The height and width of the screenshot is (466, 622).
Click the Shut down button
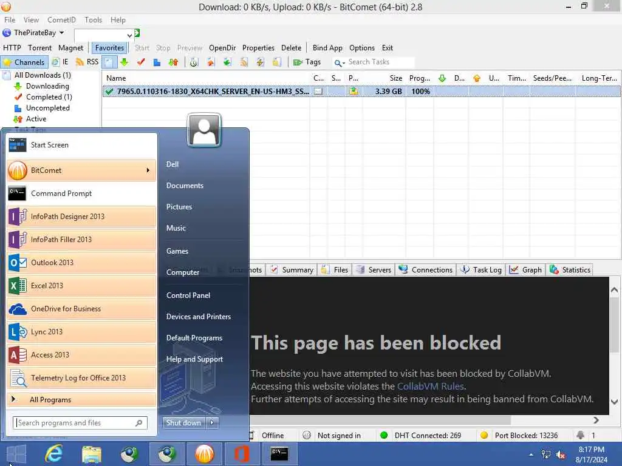coord(183,423)
